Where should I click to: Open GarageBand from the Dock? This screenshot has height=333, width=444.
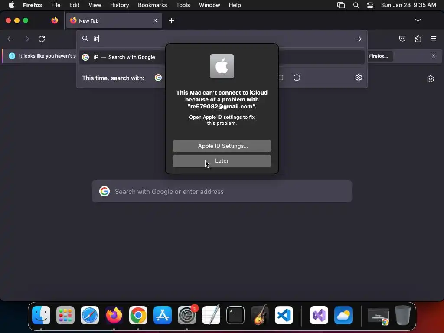(260, 315)
